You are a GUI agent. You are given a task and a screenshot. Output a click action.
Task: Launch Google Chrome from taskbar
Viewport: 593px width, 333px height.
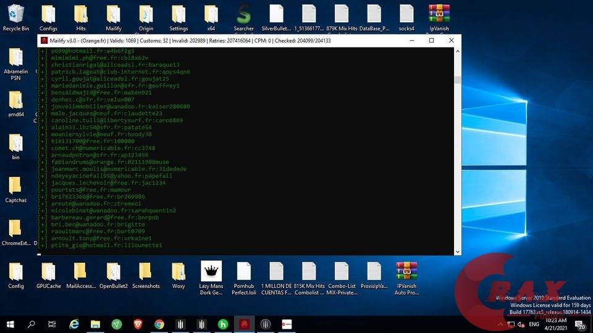coord(159,324)
